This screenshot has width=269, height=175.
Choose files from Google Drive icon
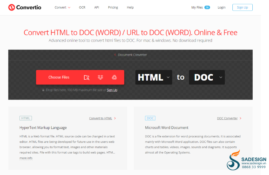(x=114, y=78)
